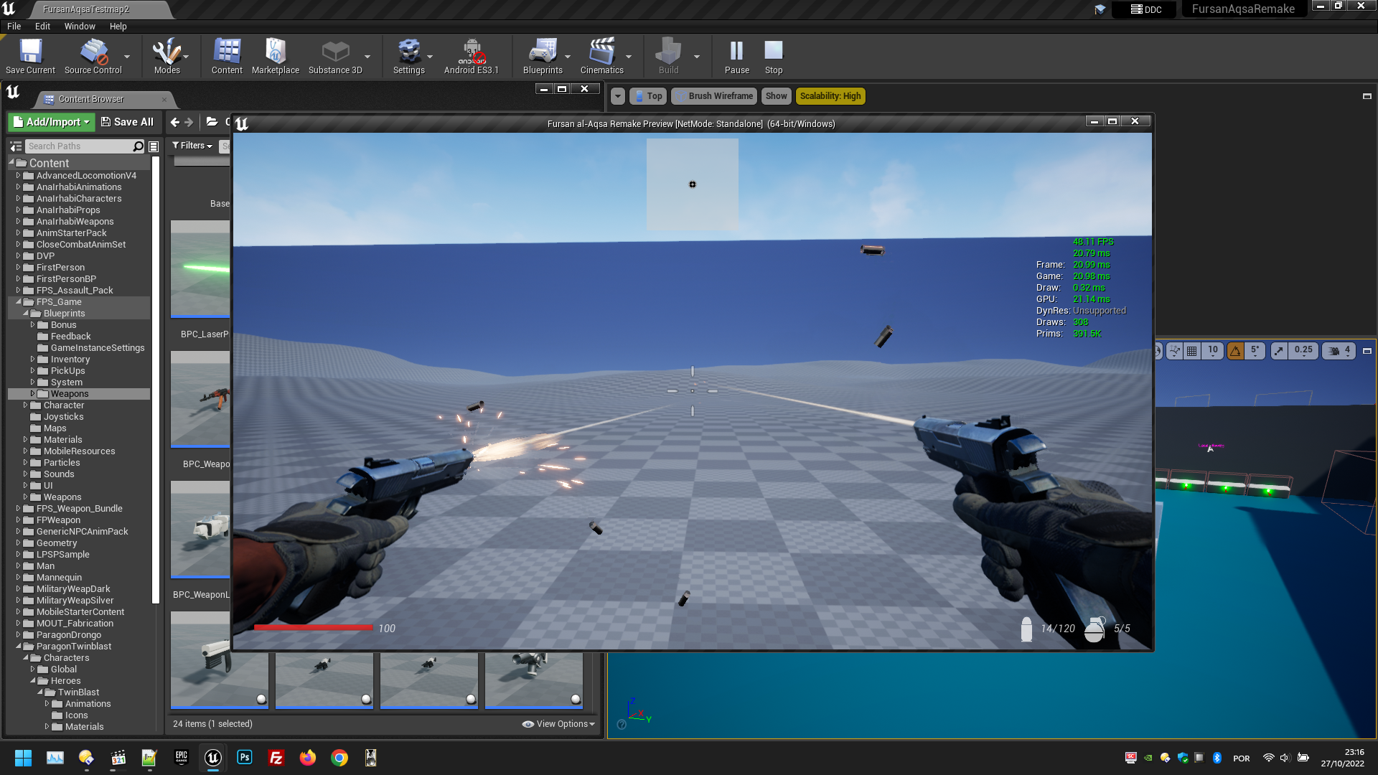
Task: Click the Substance 3D toolbar icon
Action: pos(335,56)
